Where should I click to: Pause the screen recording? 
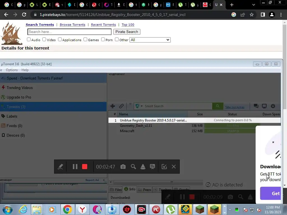coord(75,167)
